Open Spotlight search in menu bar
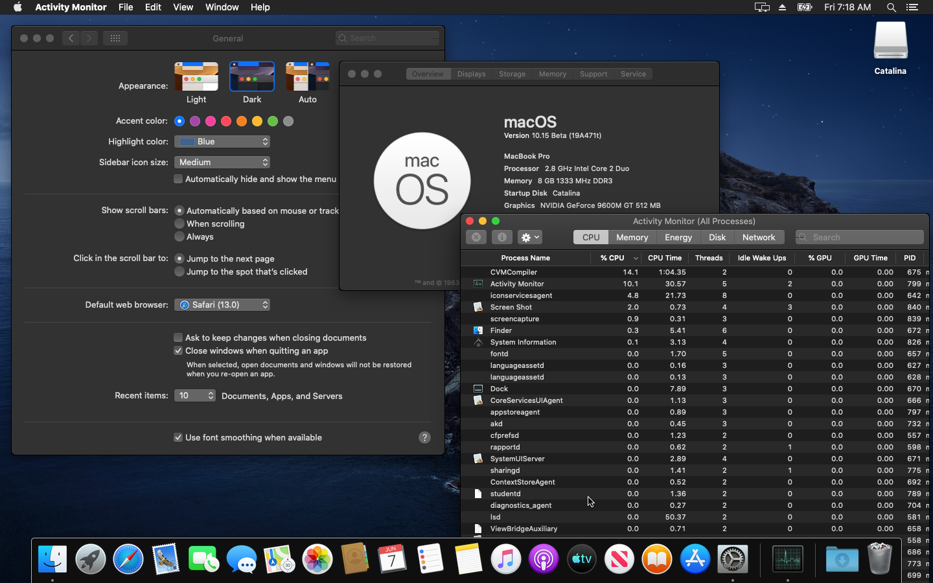 pos(891,7)
